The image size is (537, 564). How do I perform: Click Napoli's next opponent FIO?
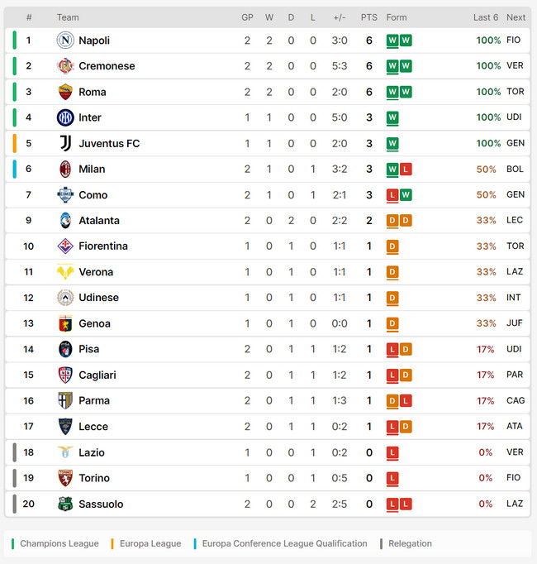click(514, 41)
